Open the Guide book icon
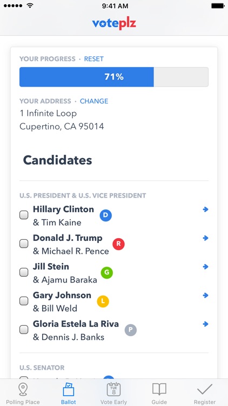The height and width of the screenshot is (406, 228). click(159, 389)
